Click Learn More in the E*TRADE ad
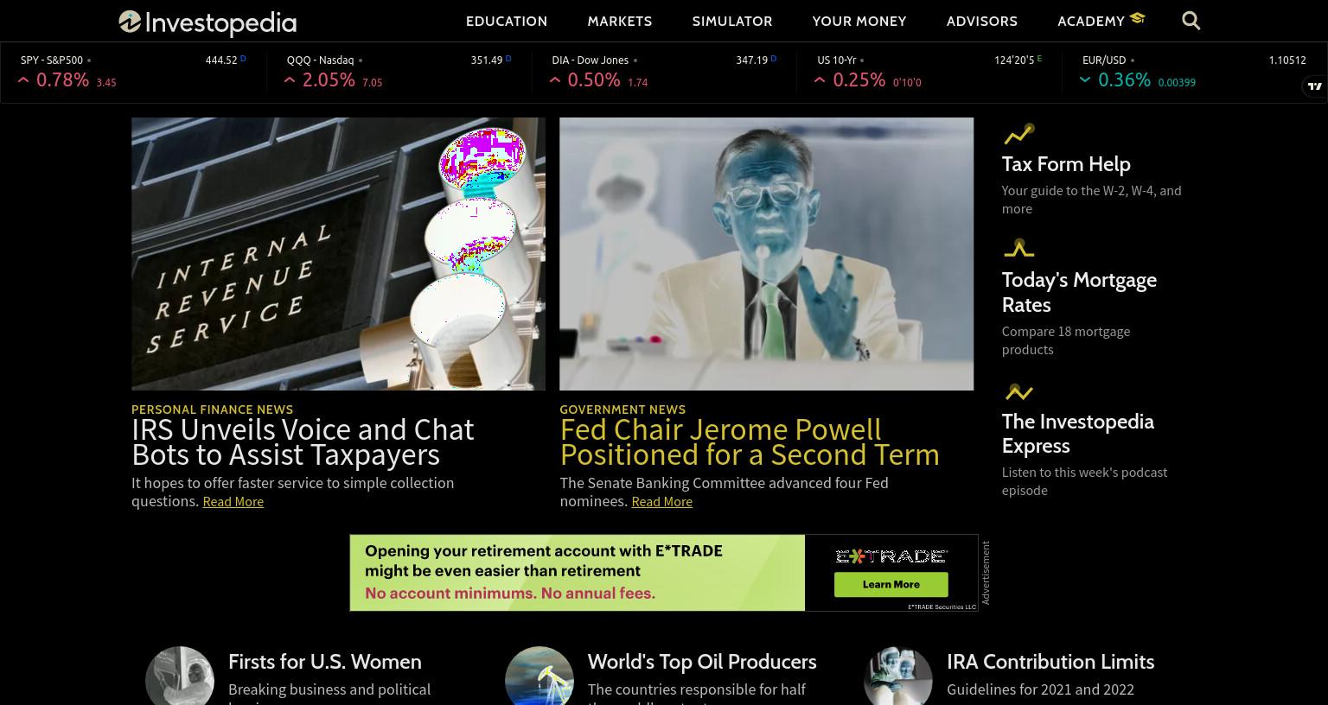Image resolution: width=1328 pixels, height=705 pixels. (891, 584)
